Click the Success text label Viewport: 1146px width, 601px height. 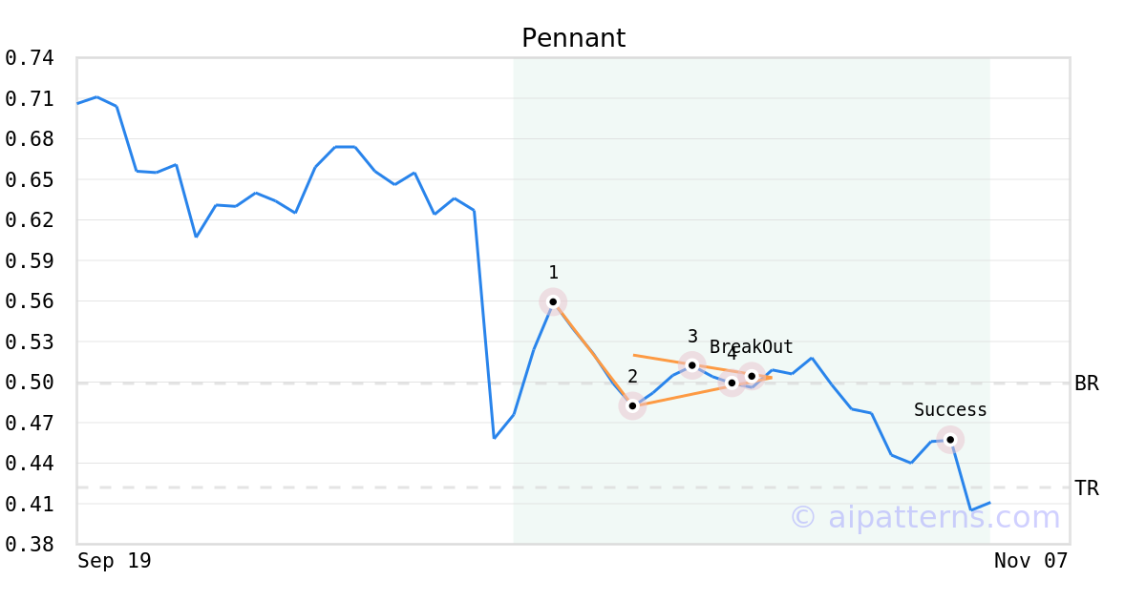point(950,410)
